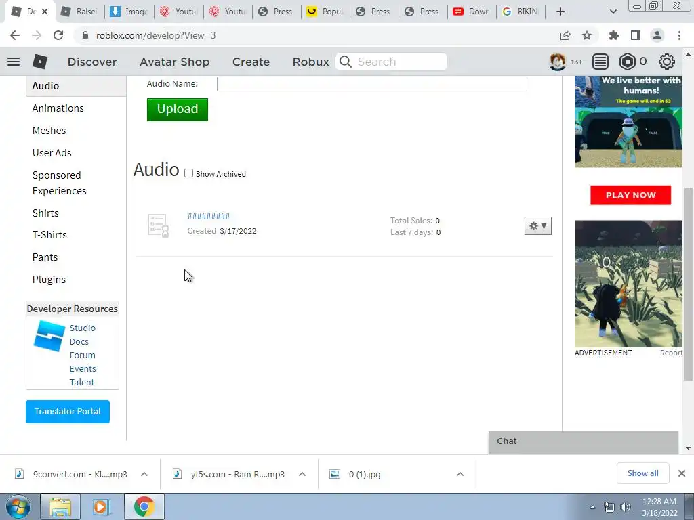Open a new browser tab

point(560,12)
